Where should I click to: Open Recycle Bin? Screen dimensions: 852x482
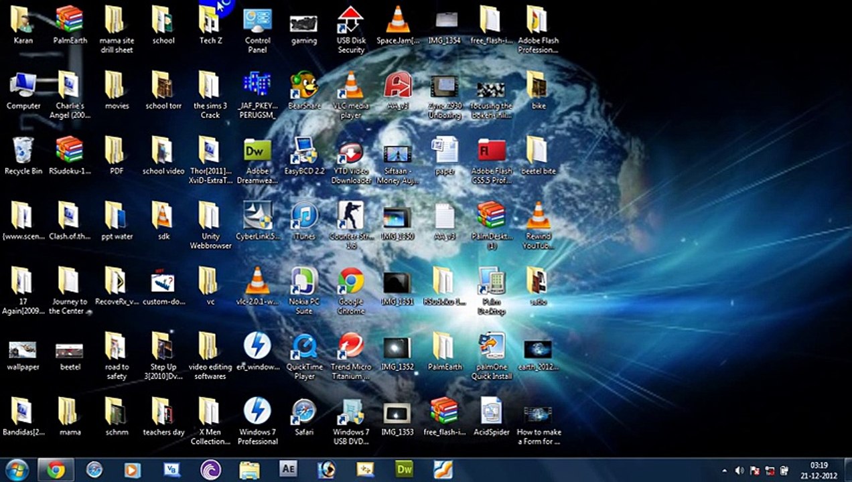23,157
